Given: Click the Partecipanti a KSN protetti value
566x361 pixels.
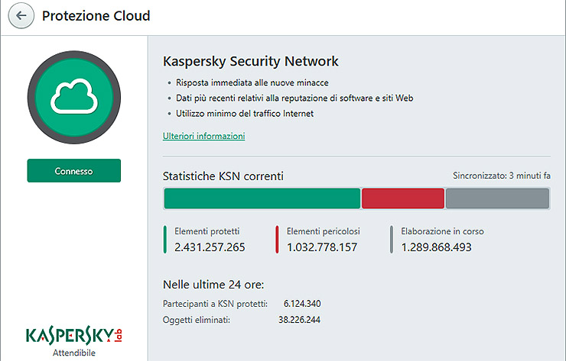Looking at the screenshot, I should click(x=301, y=304).
